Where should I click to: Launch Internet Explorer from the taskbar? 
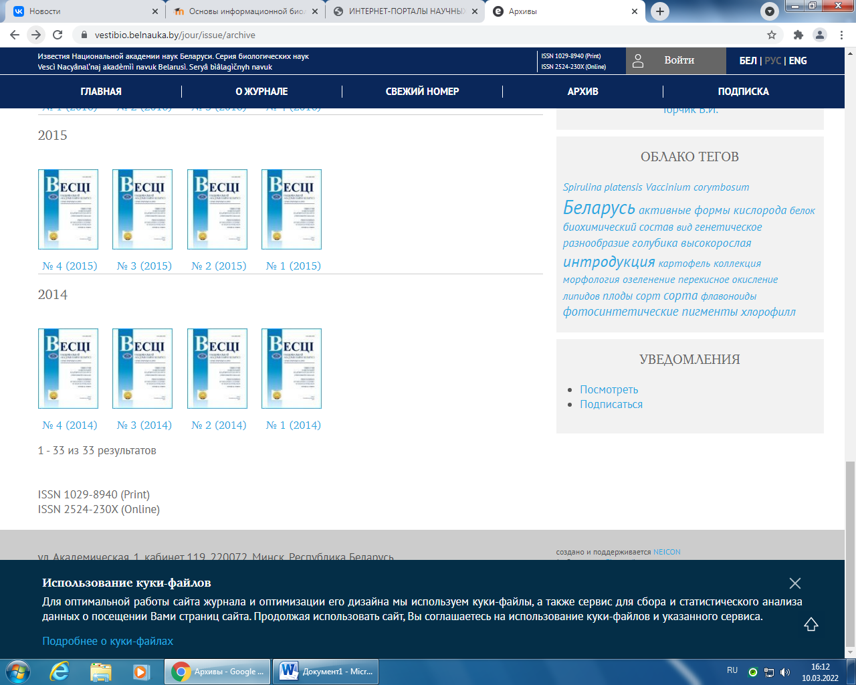(60, 671)
